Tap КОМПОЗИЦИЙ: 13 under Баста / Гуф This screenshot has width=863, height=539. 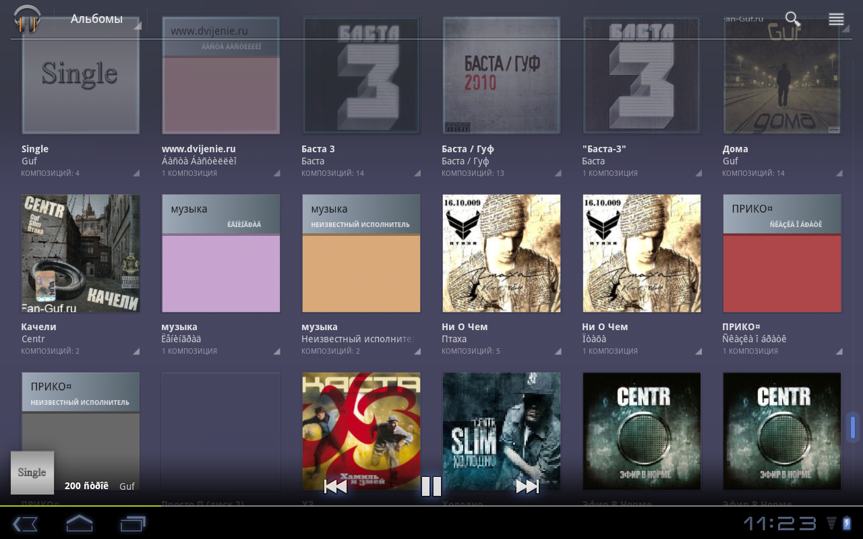tap(473, 173)
